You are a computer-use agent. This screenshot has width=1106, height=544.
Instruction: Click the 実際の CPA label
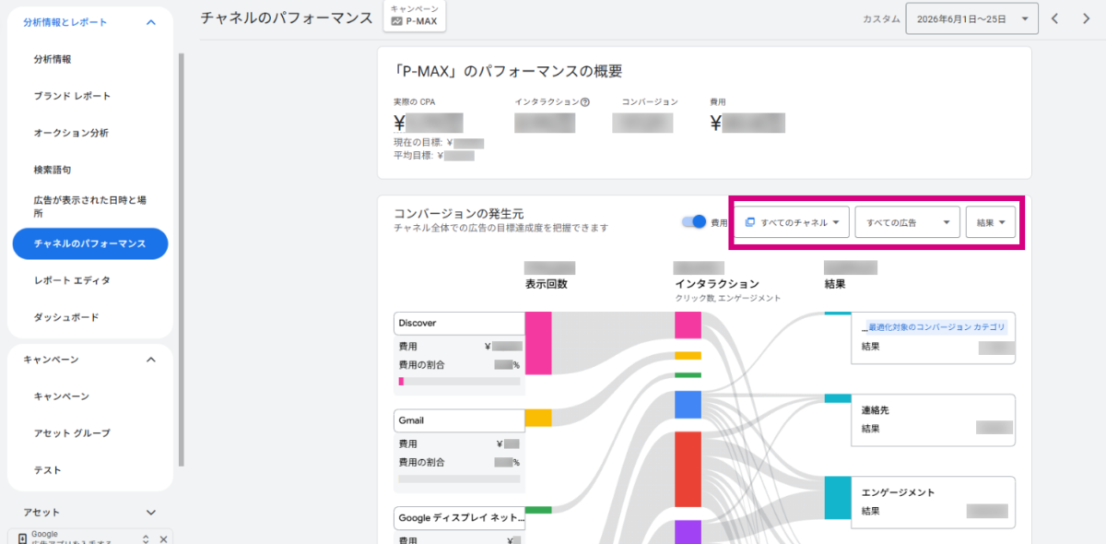coord(414,102)
